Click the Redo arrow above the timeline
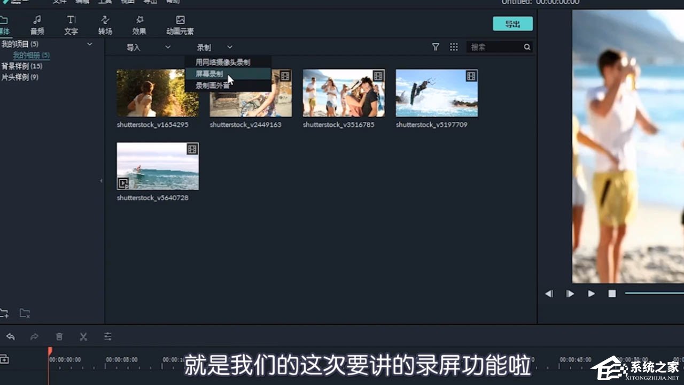Screen dimensions: 684x385 point(34,336)
